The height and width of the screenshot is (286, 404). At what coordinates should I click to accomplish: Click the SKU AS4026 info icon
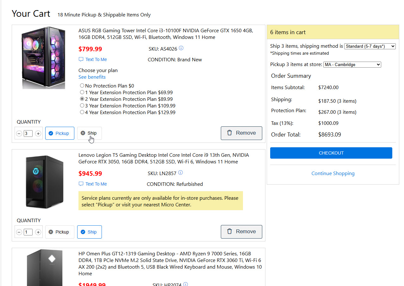point(181,48)
